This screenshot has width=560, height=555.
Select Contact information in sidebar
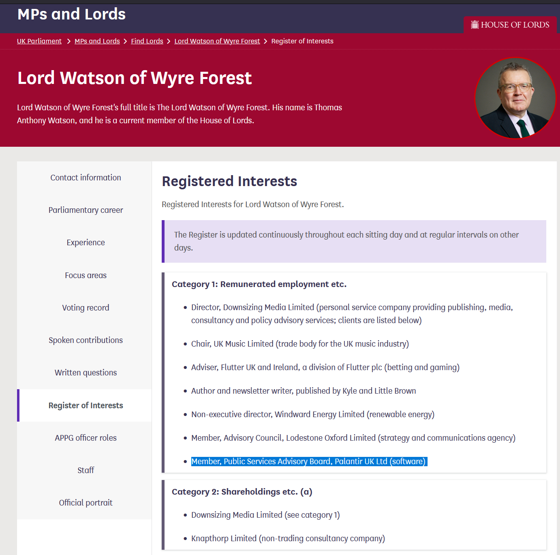(85, 178)
